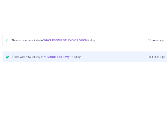This screenshot has width=168, height=126.
Task: Click the studio activity icon beside WHOLESOME STUDIO notification
Action: coord(7,41)
